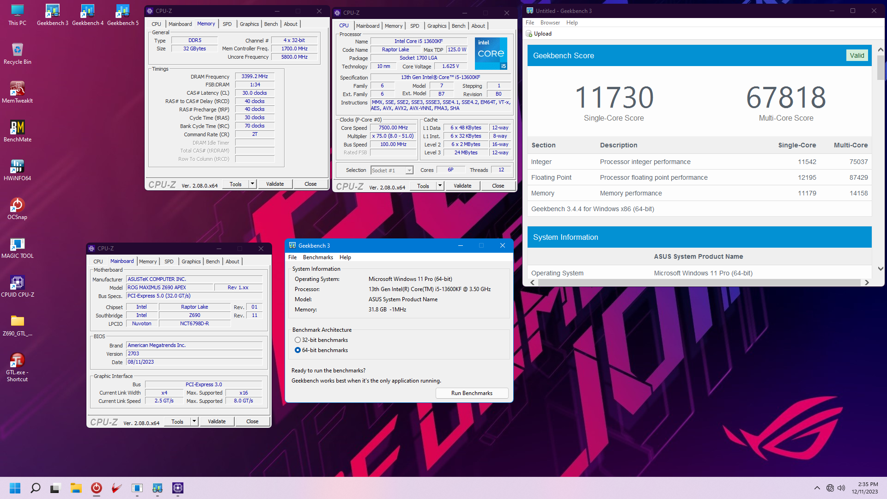Launch BenchMate desktop shortcut

click(x=17, y=131)
